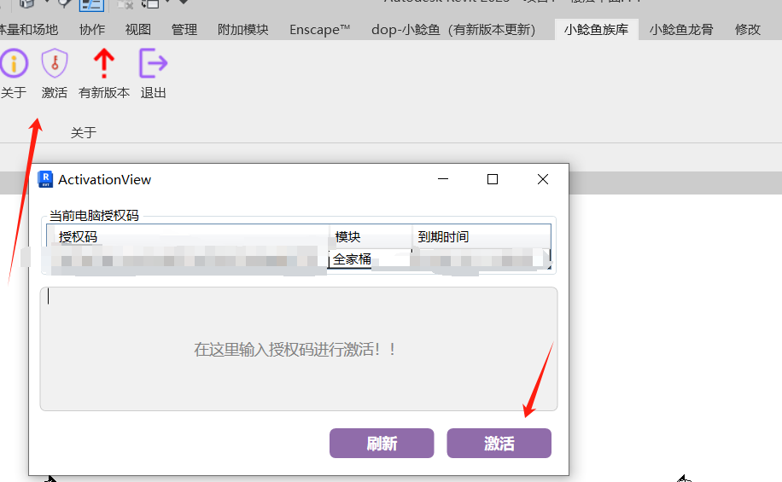Viewport: 782px width, 482px height.
Task: Switch to the 视图 ribbon tab
Action: pos(138,29)
